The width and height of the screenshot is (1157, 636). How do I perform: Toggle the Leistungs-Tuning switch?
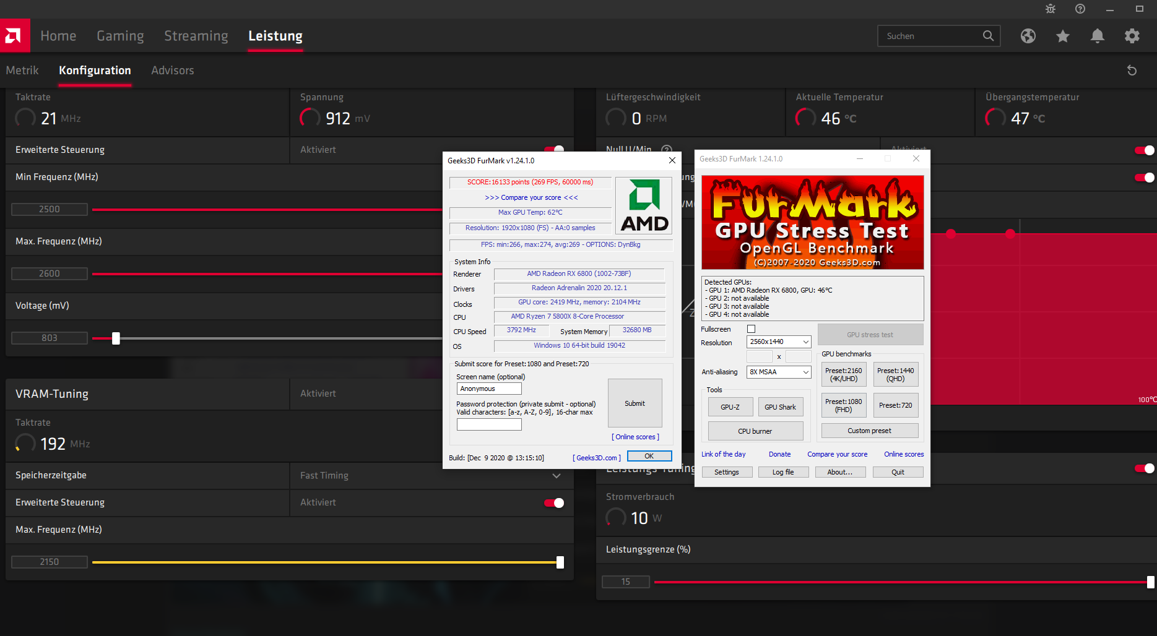point(1145,468)
